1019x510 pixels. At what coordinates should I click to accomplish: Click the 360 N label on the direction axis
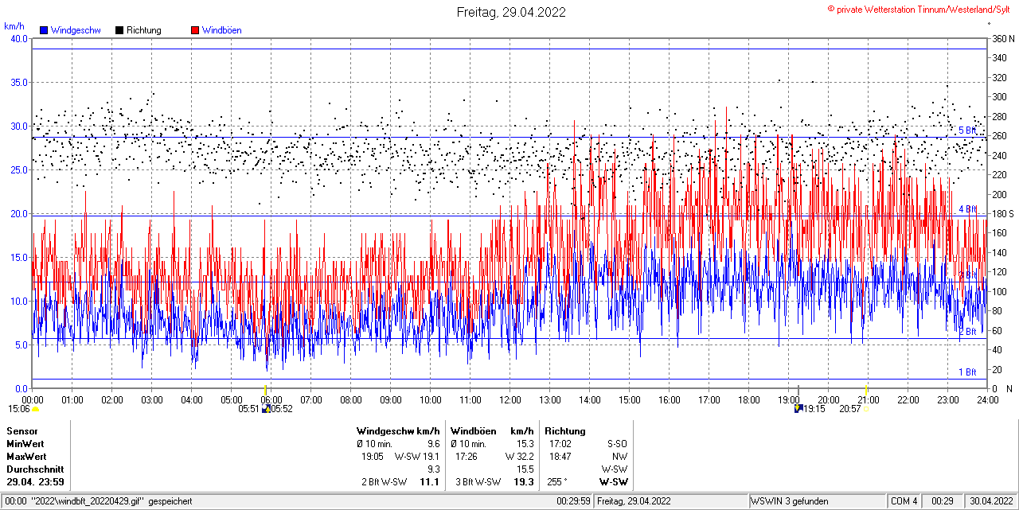pos(1003,38)
